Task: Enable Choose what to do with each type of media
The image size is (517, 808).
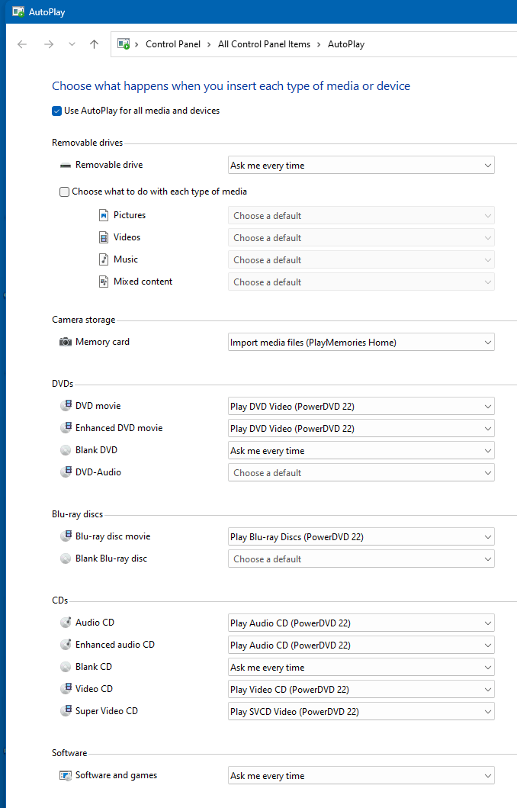Action: point(64,192)
